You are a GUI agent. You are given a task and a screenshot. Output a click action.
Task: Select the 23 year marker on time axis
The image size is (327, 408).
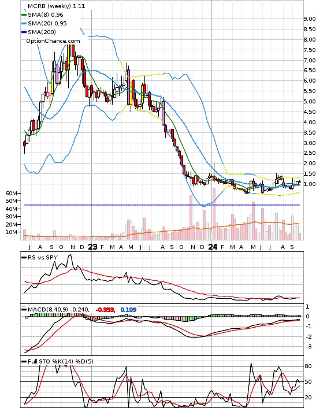click(92, 247)
